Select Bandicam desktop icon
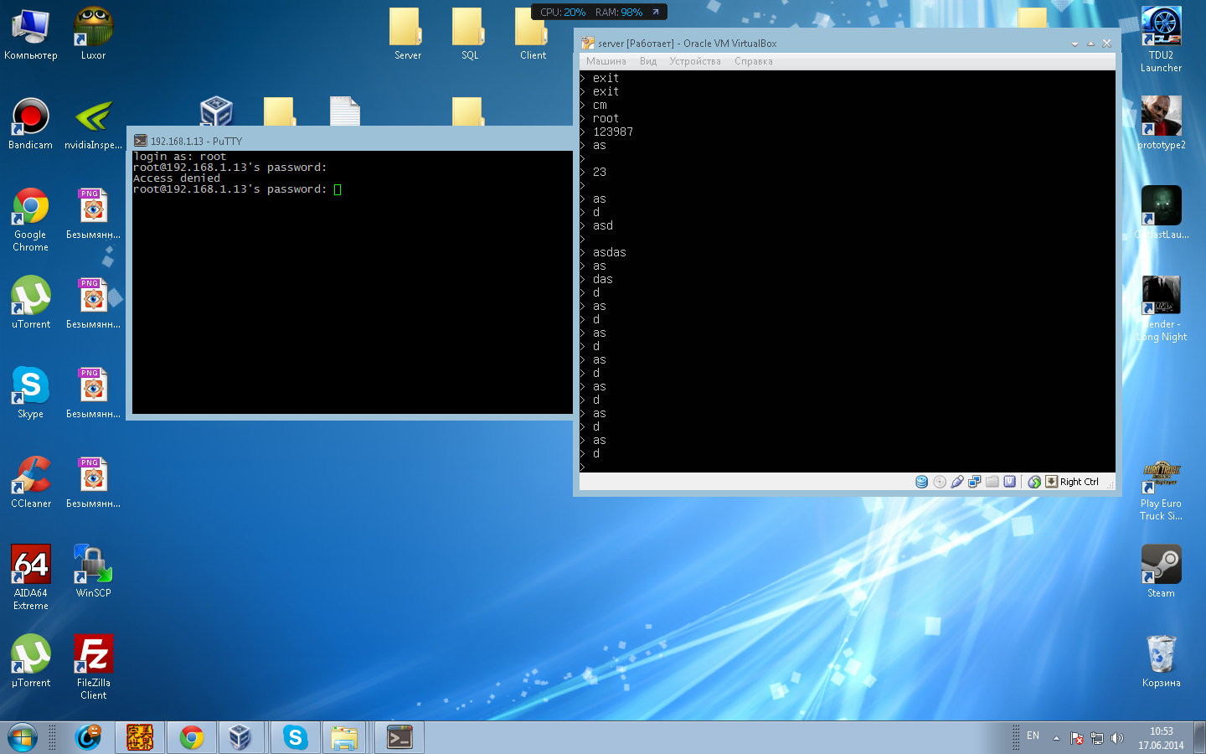Screen dimensions: 1206x754 31,123
